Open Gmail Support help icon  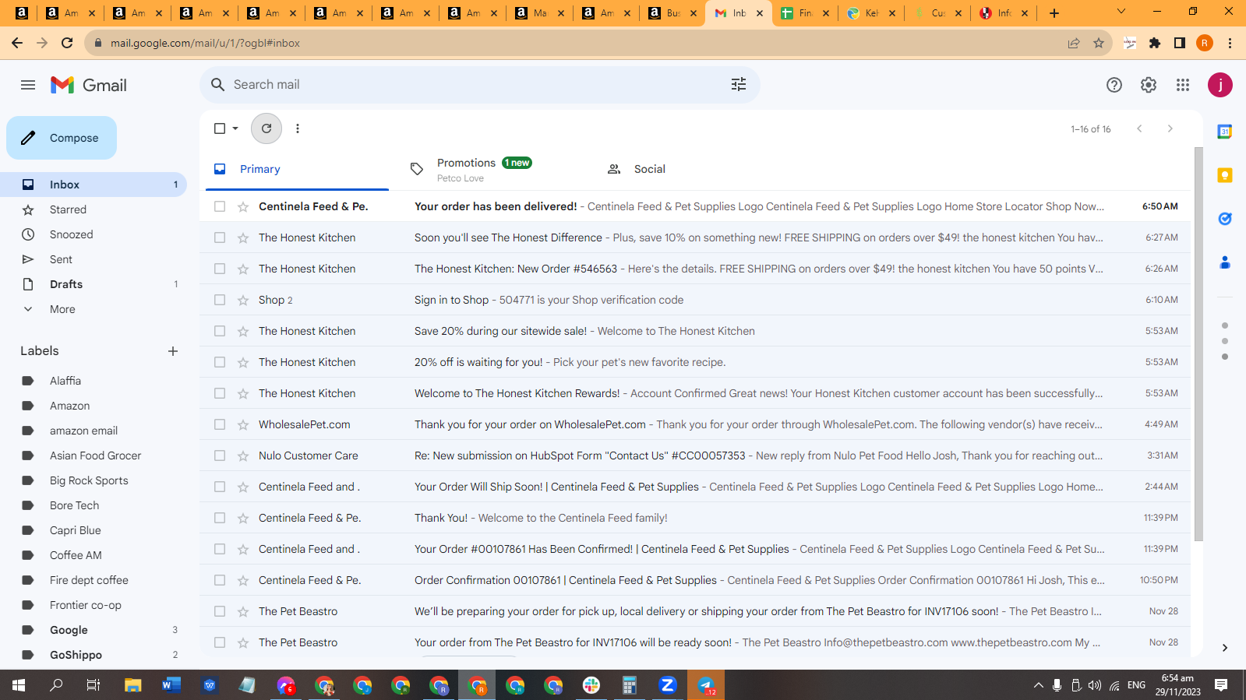(1114, 85)
